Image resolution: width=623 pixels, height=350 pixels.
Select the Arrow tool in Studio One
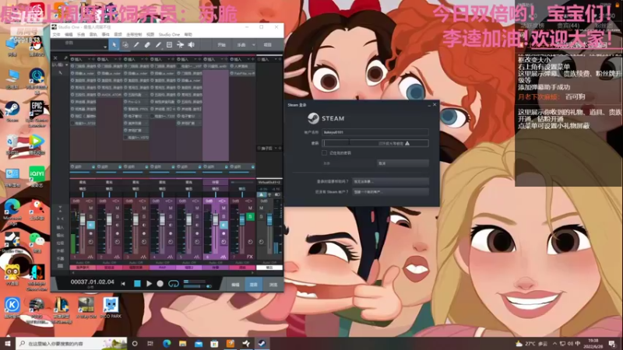tap(114, 45)
